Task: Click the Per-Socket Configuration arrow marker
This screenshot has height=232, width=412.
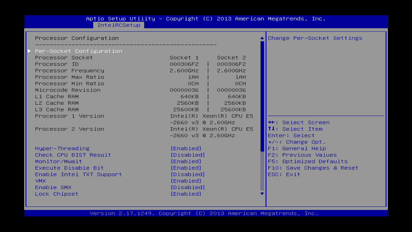Action: coord(29,51)
